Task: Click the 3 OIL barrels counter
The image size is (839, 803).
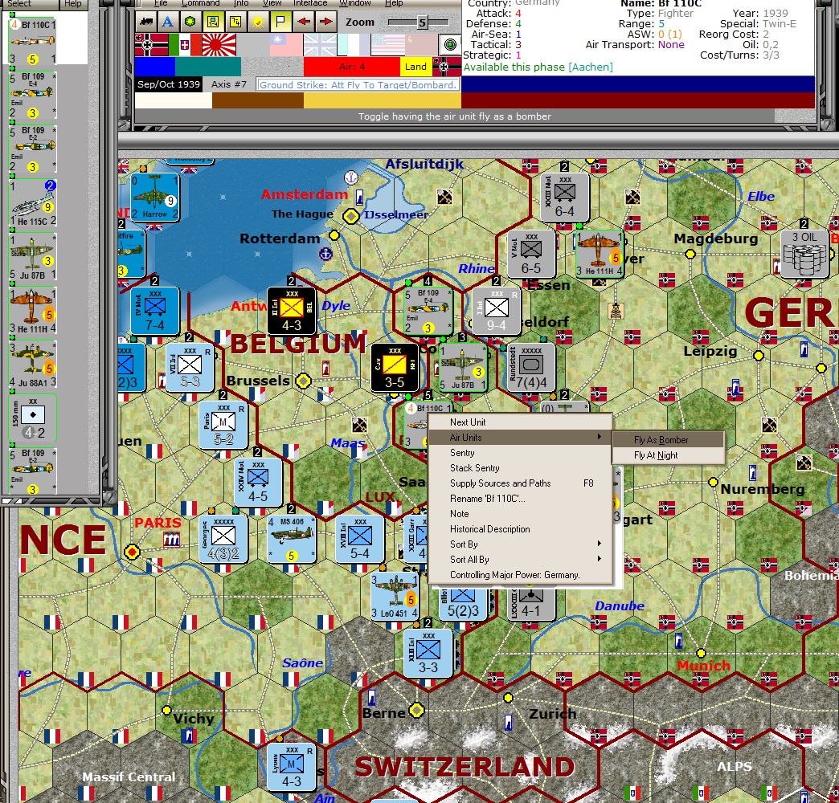Action: [x=804, y=254]
